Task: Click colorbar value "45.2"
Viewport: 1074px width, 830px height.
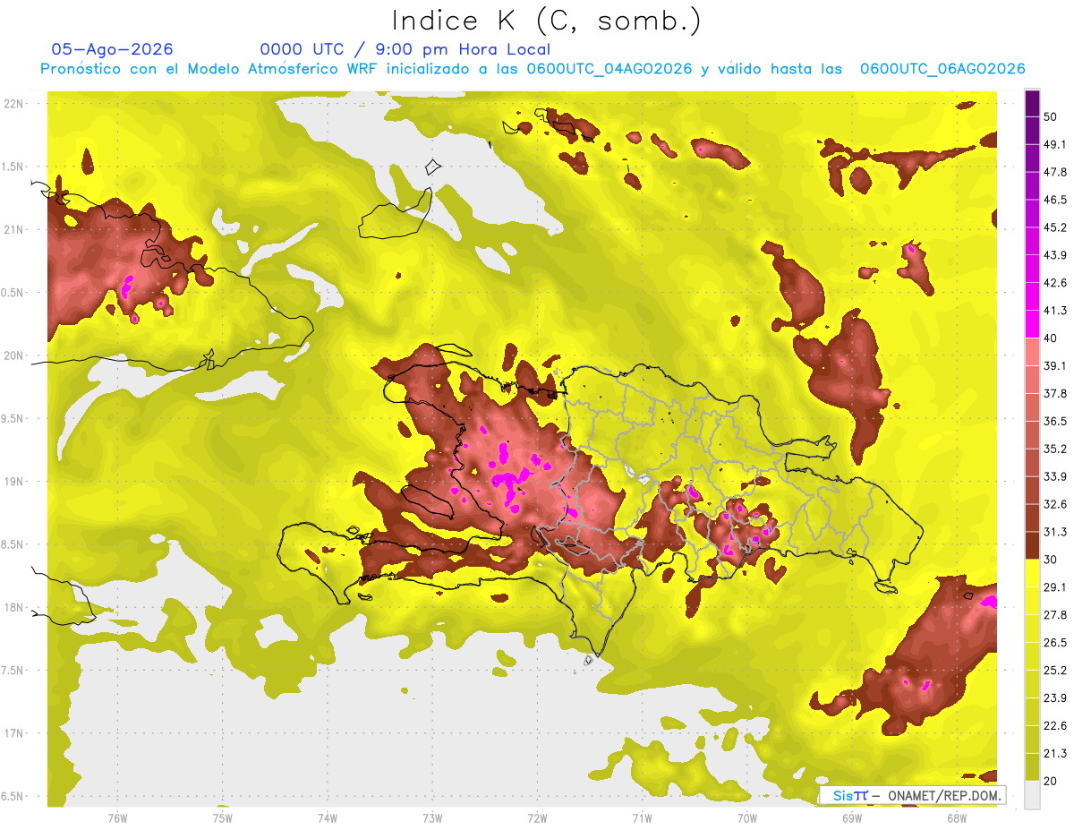Action: pyautogui.click(x=1055, y=227)
